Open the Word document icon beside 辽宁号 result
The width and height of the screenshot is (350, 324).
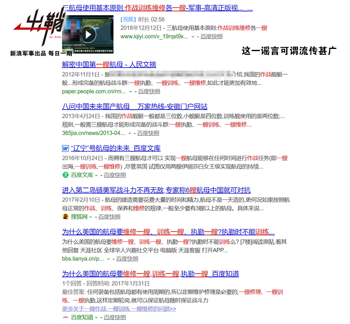[x=66, y=149]
